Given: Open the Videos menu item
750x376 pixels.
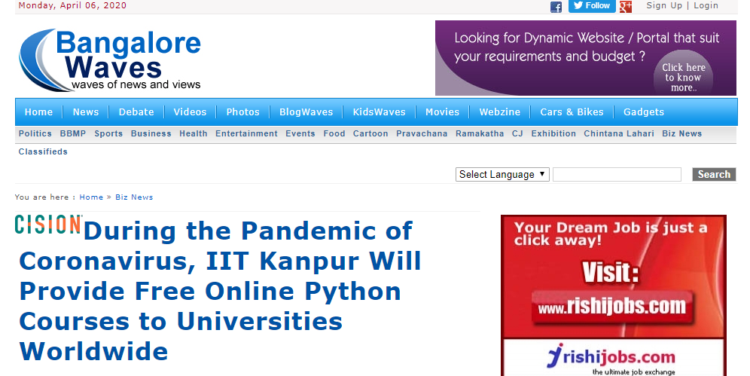Looking at the screenshot, I should (190, 112).
